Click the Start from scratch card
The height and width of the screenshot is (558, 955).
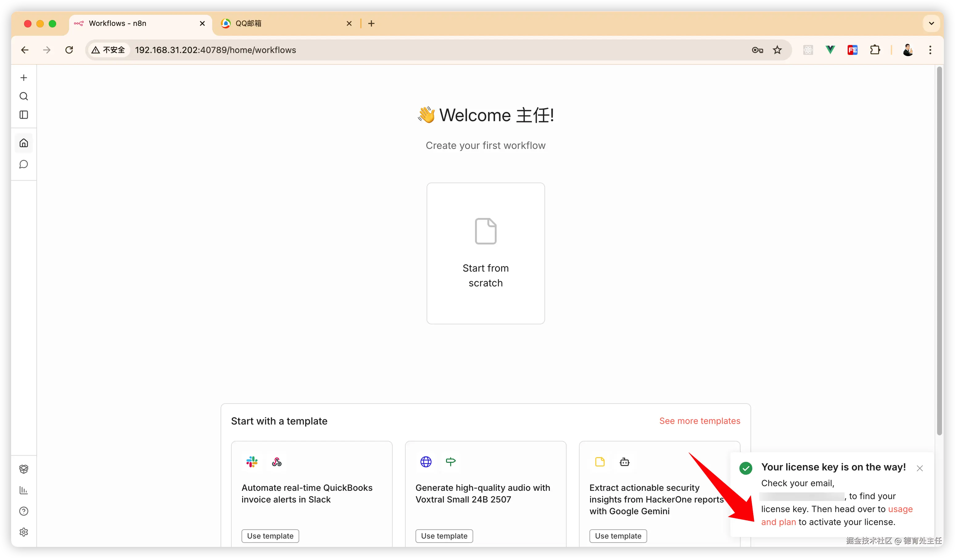[x=486, y=253]
